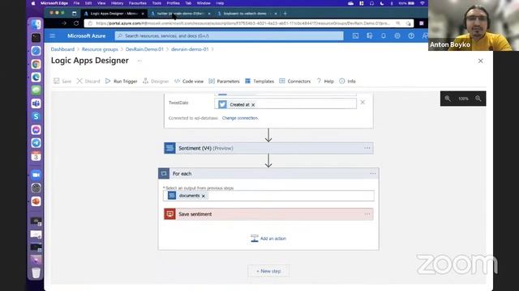The height and width of the screenshot is (291, 519).
Task: Open Azure portal settings gear
Action: pos(397,36)
